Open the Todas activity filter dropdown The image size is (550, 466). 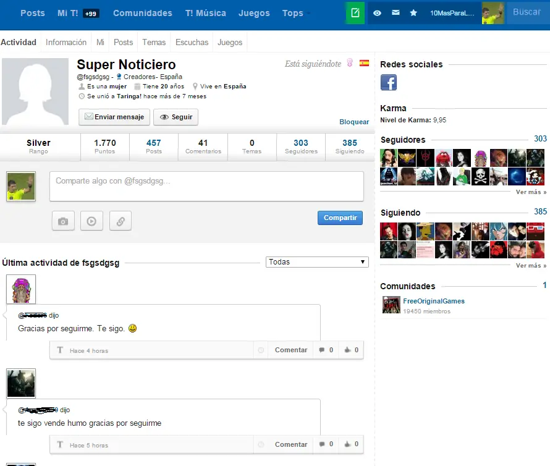[x=317, y=262]
